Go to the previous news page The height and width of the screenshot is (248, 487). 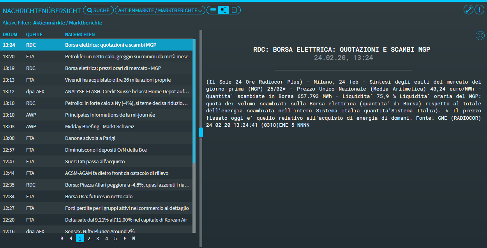tap(71, 238)
